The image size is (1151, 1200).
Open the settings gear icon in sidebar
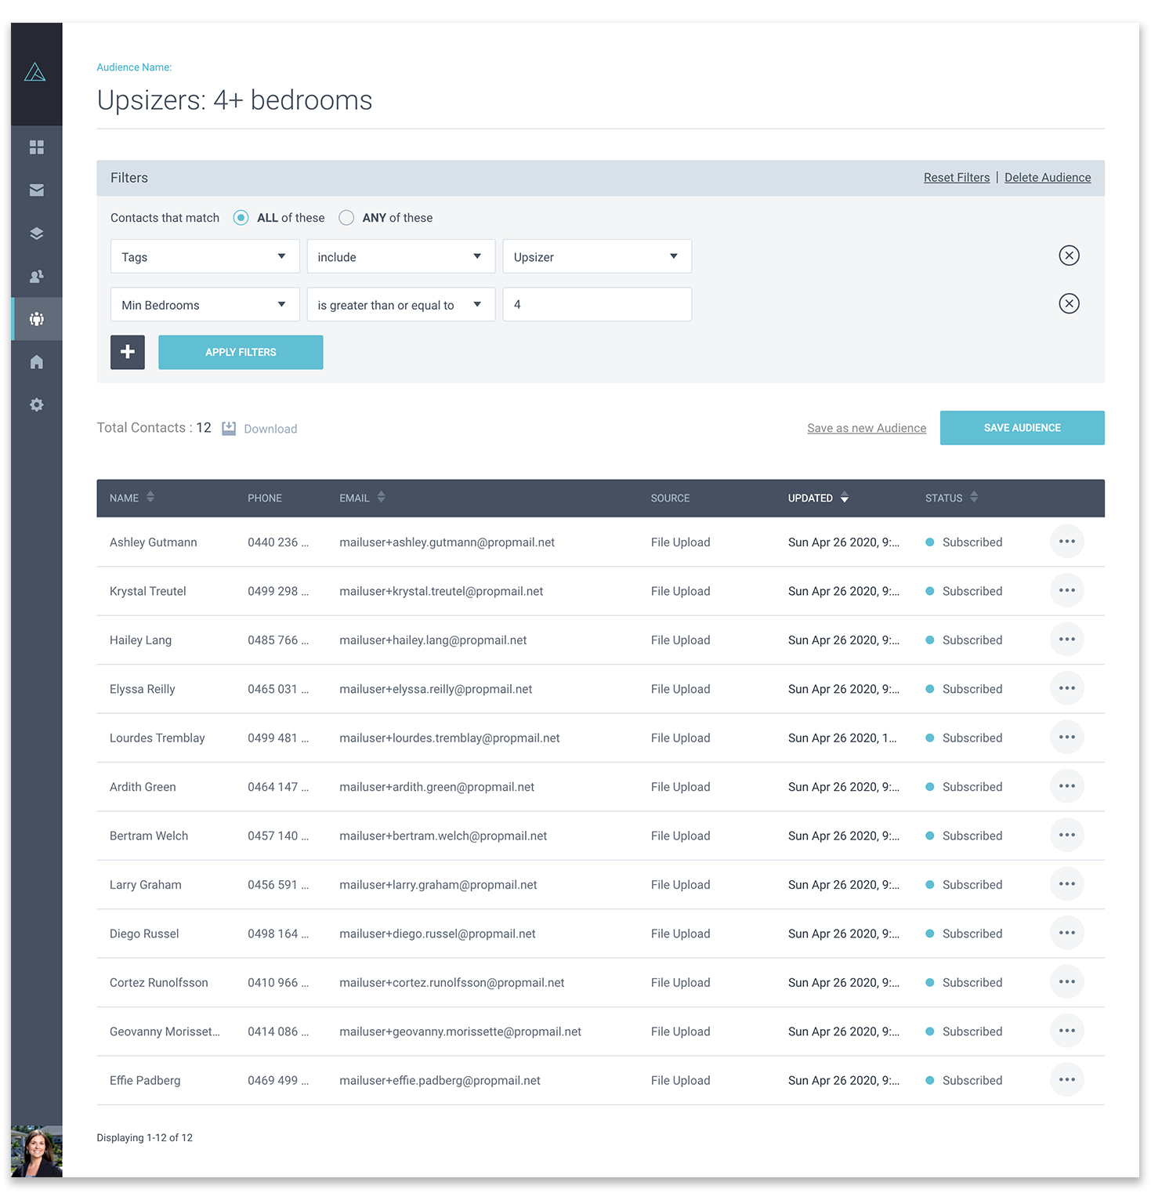coord(37,405)
